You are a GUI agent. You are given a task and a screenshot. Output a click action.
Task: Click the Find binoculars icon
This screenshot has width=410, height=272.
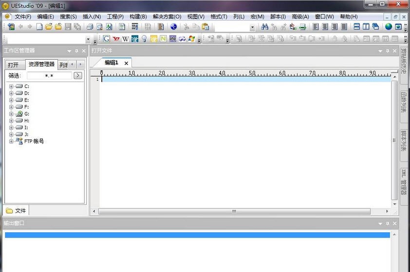pyautogui.click(x=264, y=27)
